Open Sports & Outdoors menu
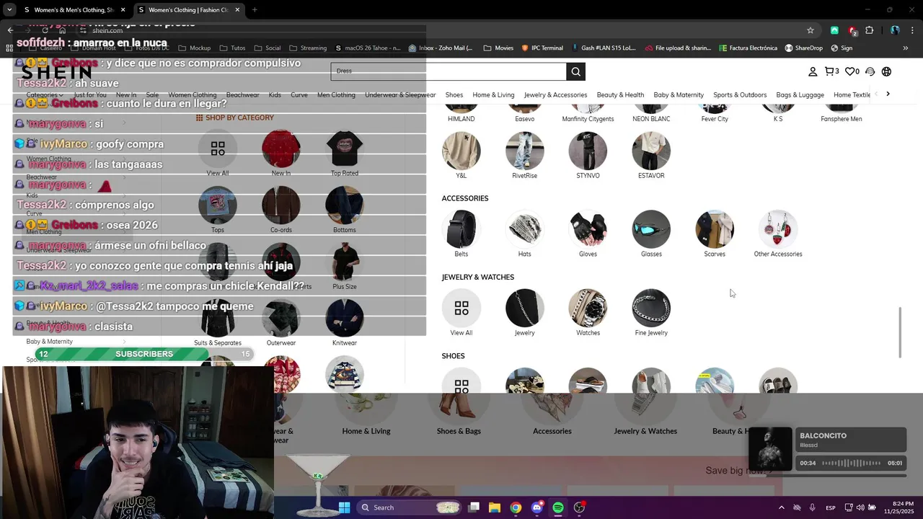 click(x=740, y=94)
